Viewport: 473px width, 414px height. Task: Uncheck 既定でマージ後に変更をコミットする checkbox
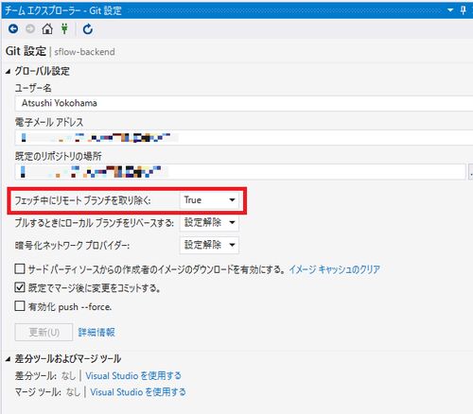(20, 287)
